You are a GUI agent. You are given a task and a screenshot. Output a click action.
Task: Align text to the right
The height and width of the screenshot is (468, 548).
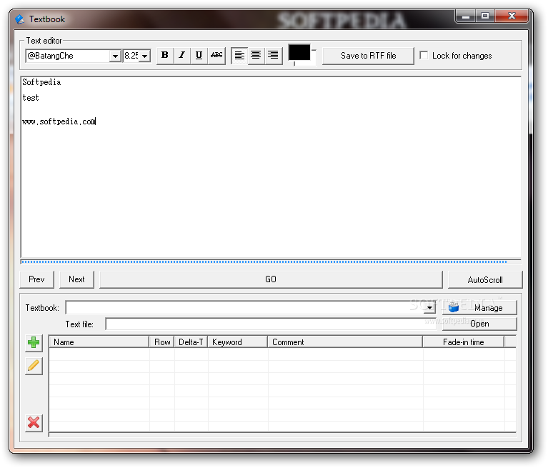273,55
